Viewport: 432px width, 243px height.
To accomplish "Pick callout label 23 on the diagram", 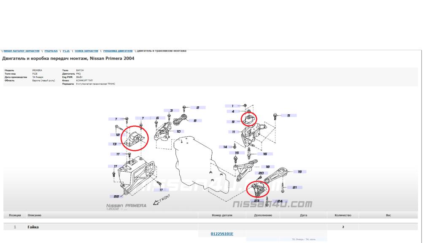I will [257, 200].
